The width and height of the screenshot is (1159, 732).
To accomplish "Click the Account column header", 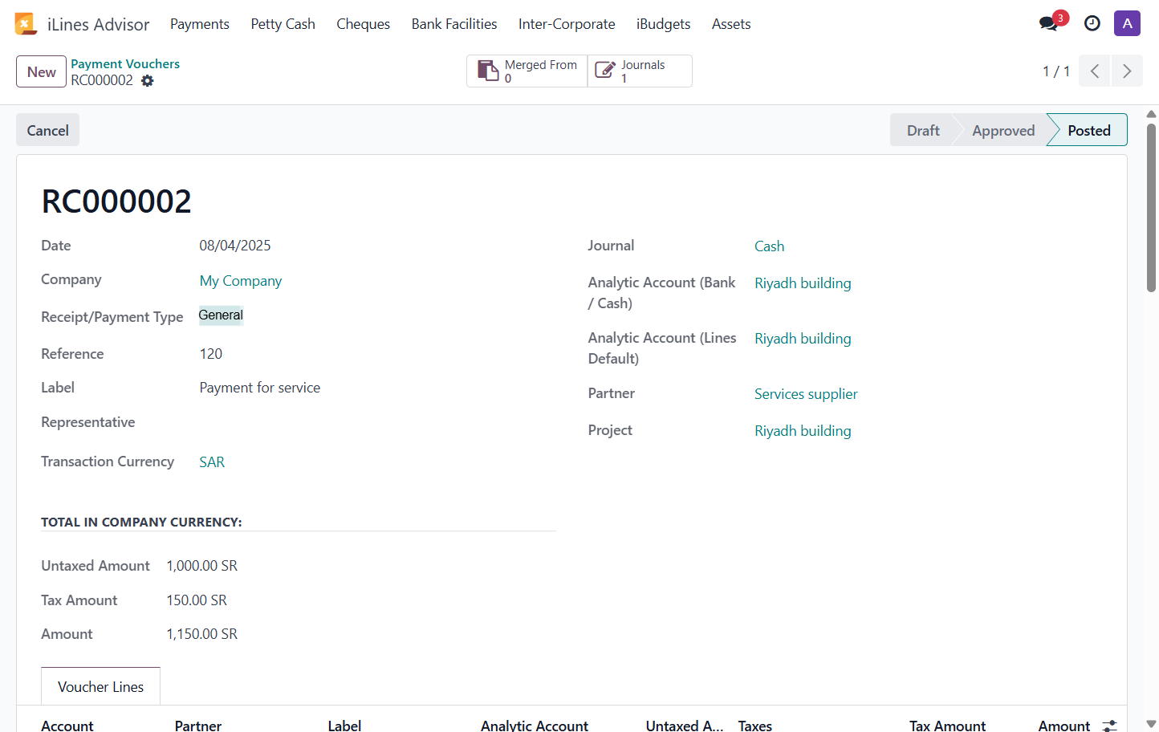I will [67, 726].
